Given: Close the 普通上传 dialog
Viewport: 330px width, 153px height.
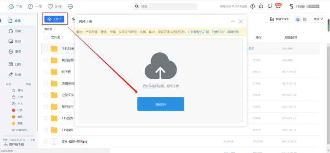Looking at the screenshot, I should coord(240,21).
